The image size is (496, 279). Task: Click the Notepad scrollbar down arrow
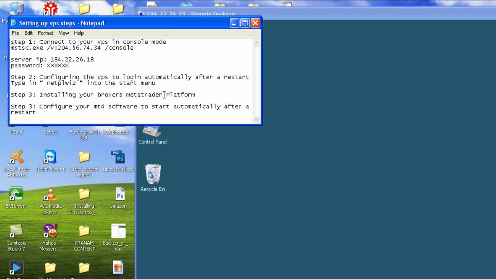[x=257, y=120]
